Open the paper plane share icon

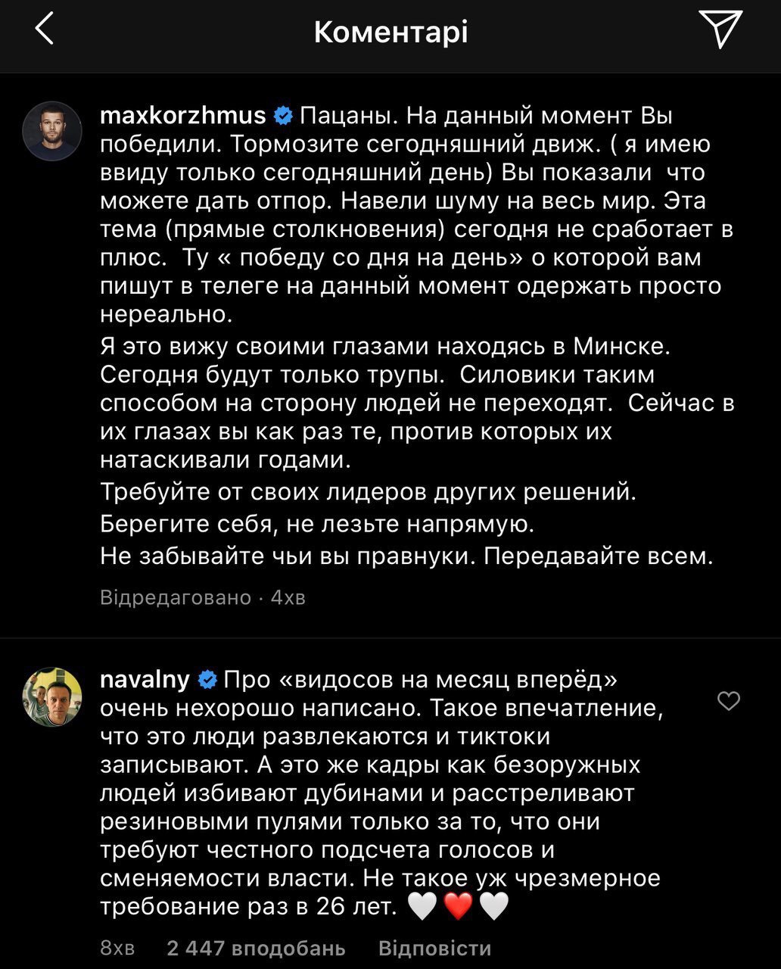719,31
